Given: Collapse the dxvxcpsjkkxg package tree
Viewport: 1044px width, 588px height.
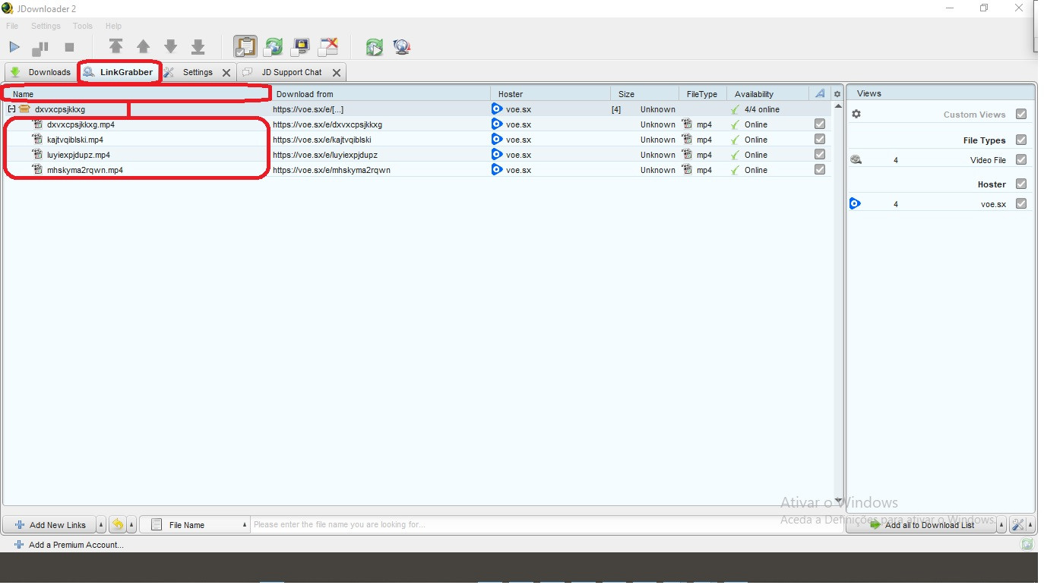Looking at the screenshot, I should (11, 109).
